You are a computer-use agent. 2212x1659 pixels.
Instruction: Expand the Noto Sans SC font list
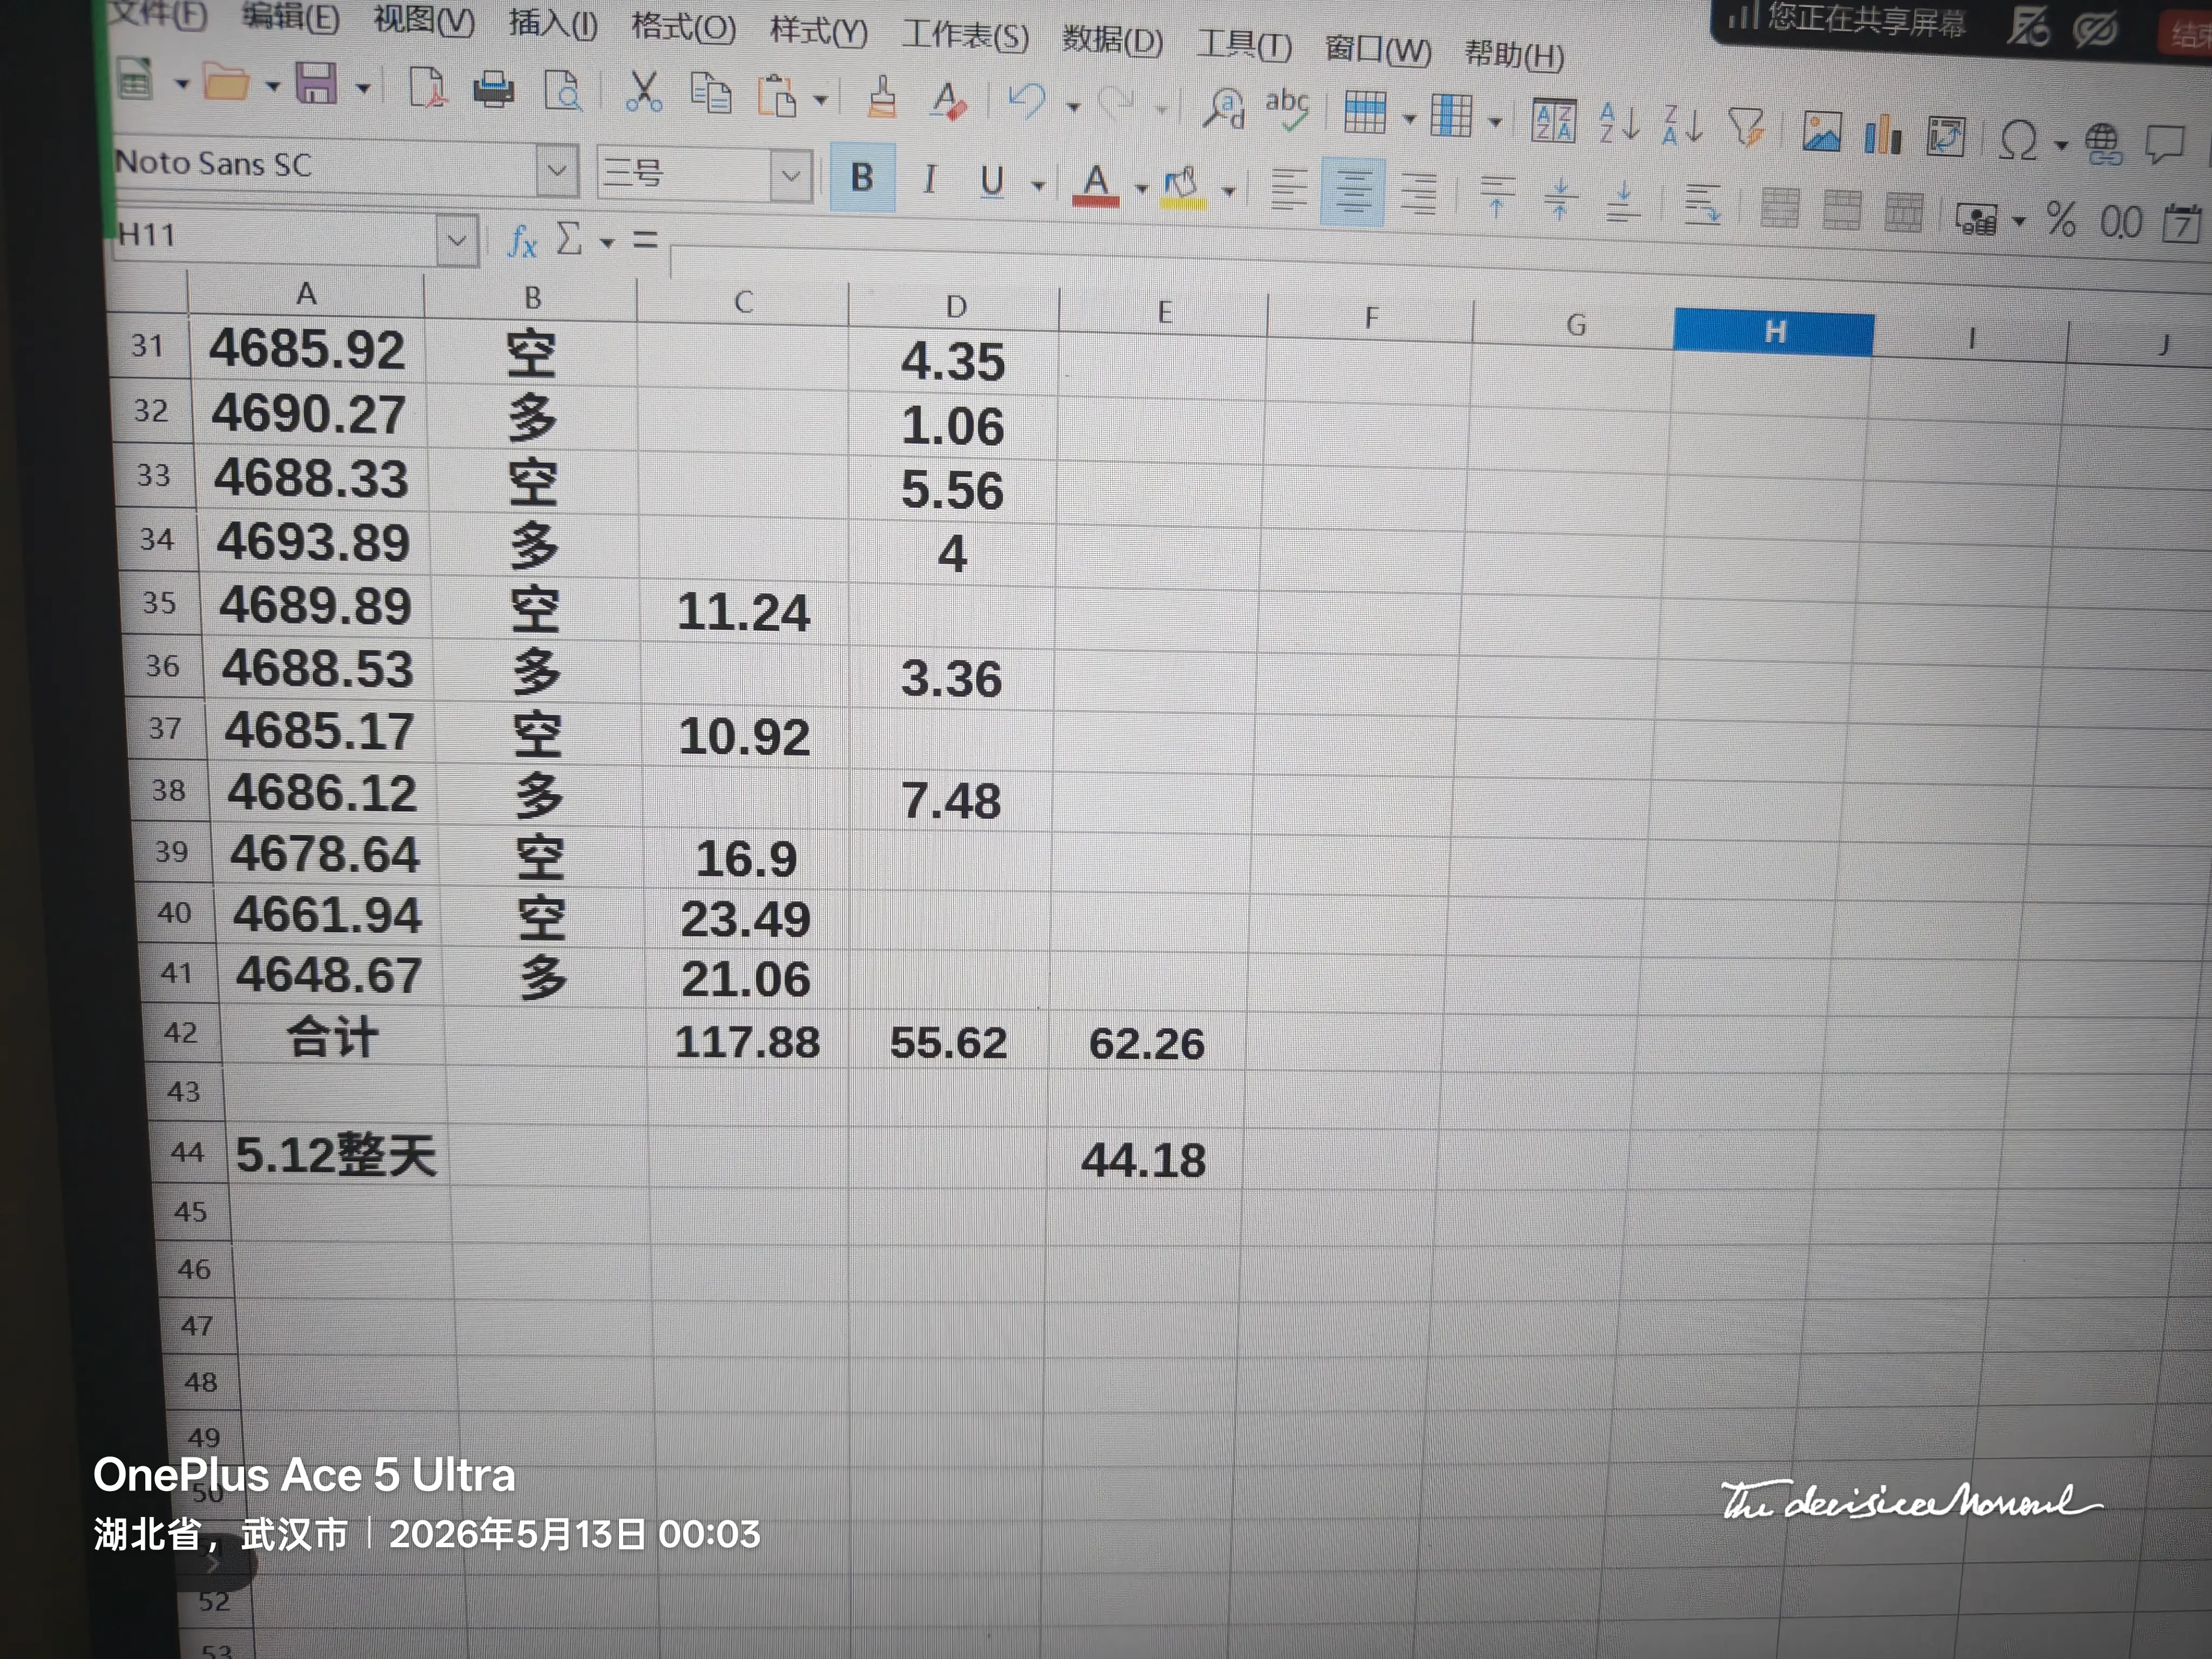(557, 170)
